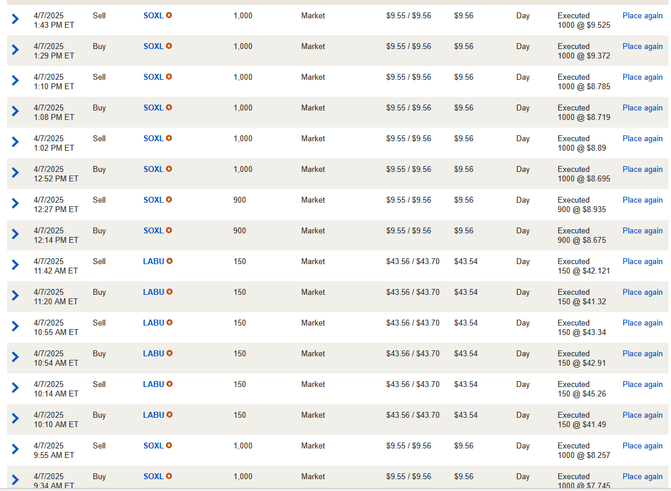Click the orange badge icon beside LABU in the 10:55 AM row

tap(170, 323)
